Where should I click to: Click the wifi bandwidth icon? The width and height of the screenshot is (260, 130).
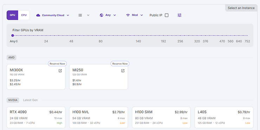tap(128, 15)
